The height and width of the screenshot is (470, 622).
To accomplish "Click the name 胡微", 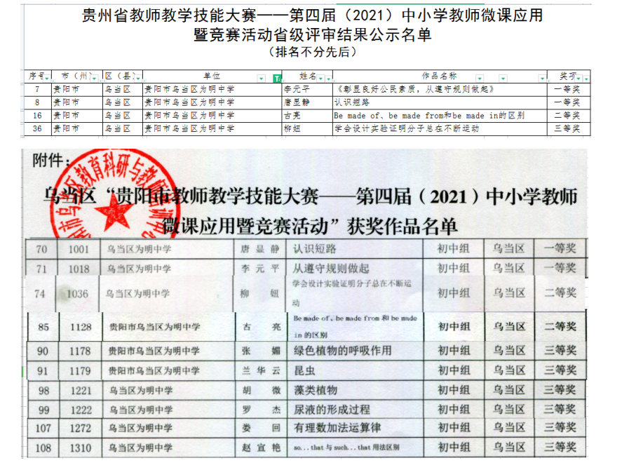I will 262,391.
